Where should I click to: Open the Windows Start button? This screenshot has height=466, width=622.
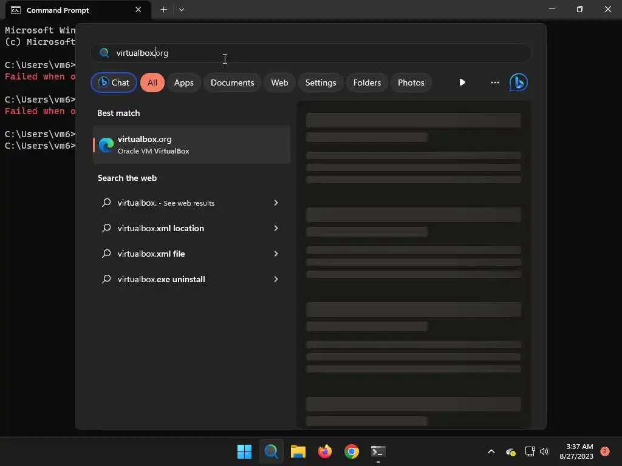(244, 451)
